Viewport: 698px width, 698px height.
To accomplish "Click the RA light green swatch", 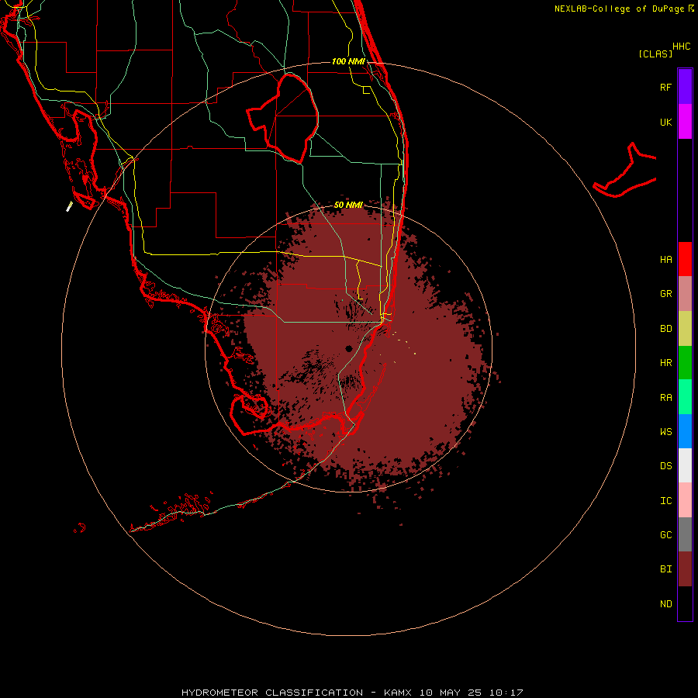I will 685,397.
